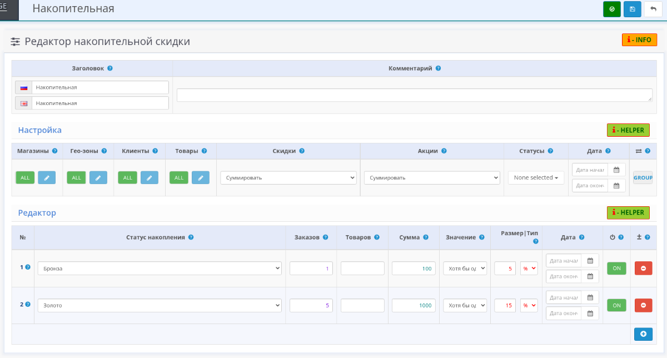Toggle ON switch for the Золото row

pyautogui.click(x=616, y=305)
